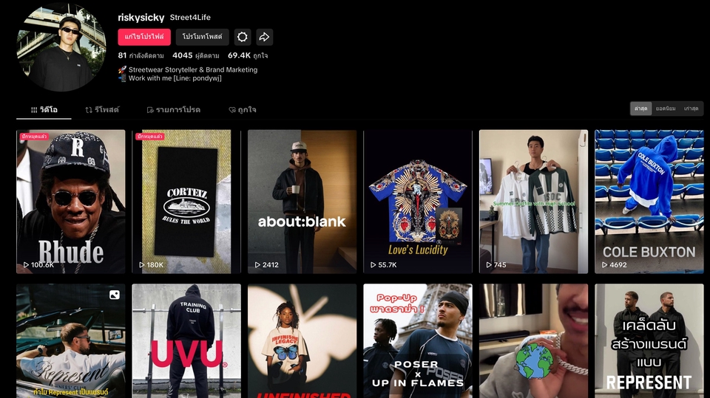Screen dimensions: 710x398
Task: Click the promote post button
Action: click(x=203, y=37)
